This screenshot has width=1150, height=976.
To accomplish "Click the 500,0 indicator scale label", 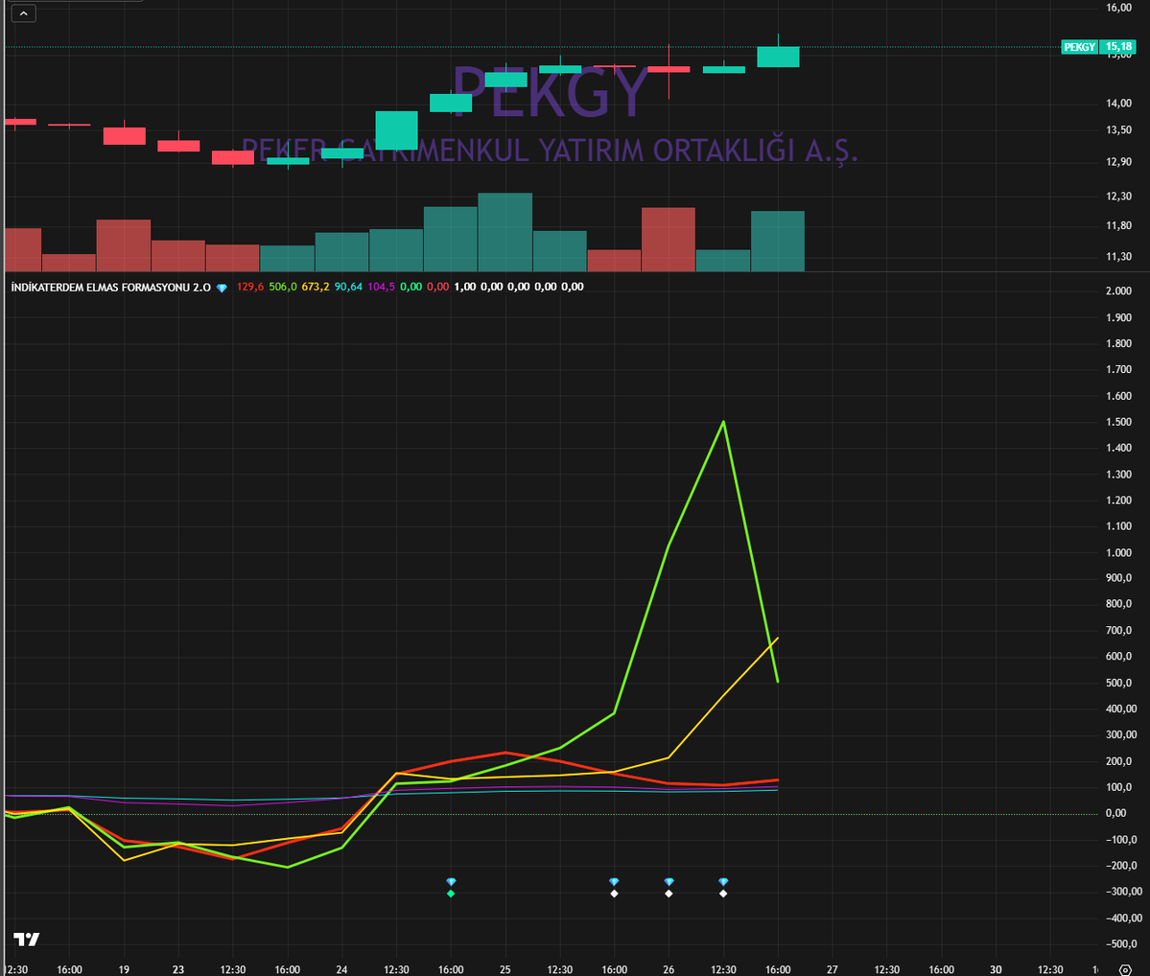I will coord(1118,683).
